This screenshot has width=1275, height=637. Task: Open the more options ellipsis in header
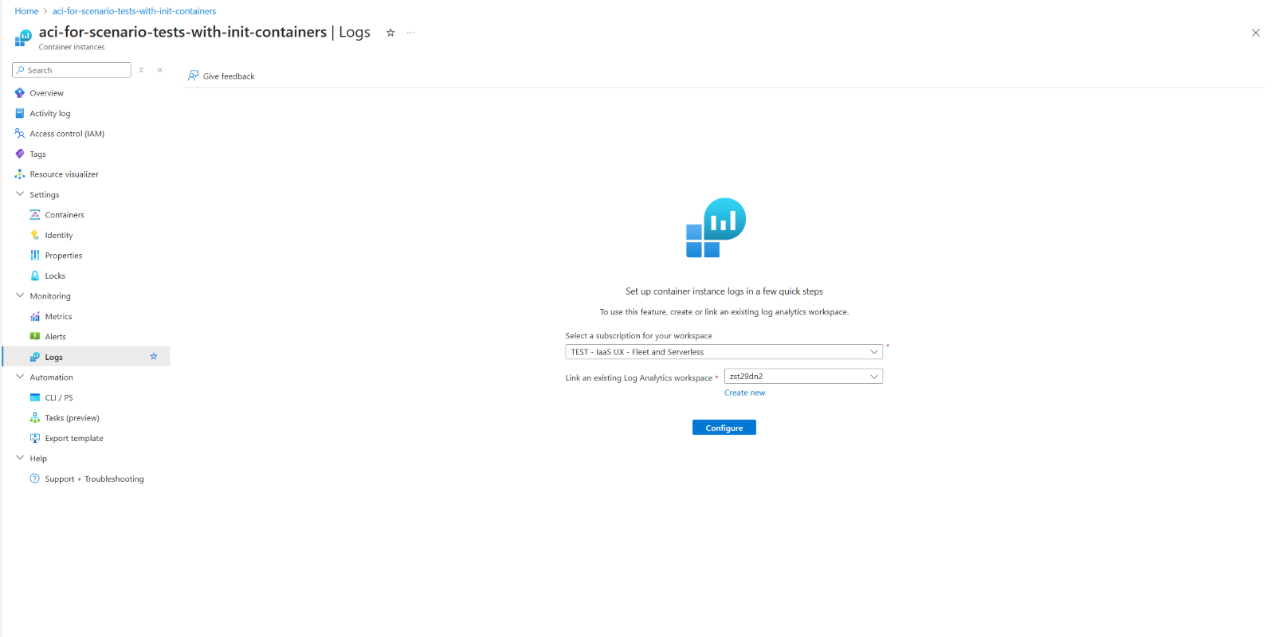pos(410,33)
